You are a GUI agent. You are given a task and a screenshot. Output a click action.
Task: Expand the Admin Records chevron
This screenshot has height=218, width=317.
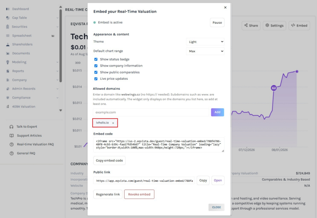pyautogui.click(x=57, y=89)
